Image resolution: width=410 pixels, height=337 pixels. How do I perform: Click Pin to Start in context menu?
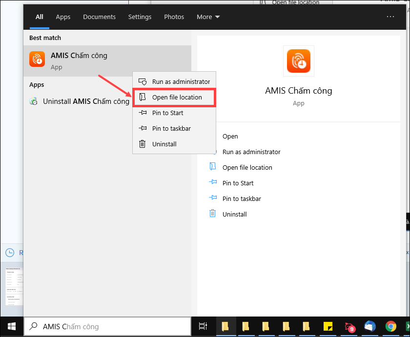click(x=167, y=113)
